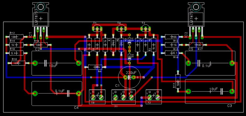
Task: Select resistor R16 below IC1
Action: (x=41, y=45)
